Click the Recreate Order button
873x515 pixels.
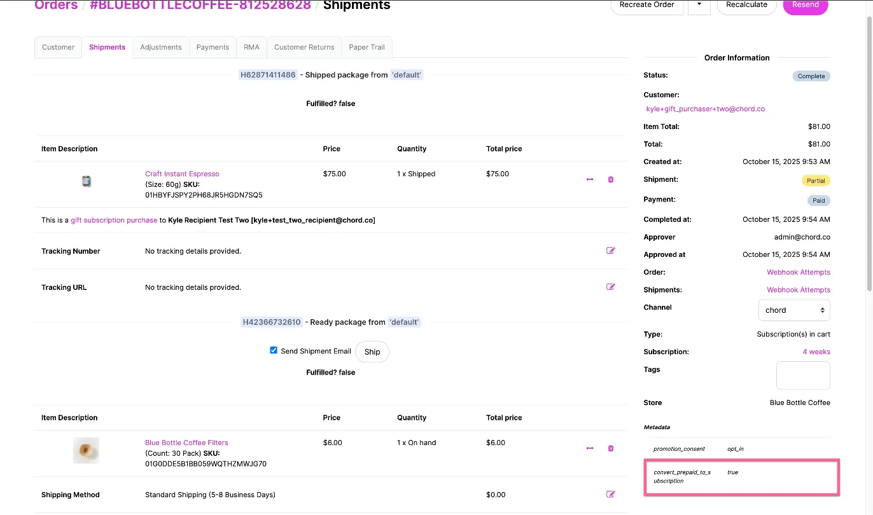point(647,5)
